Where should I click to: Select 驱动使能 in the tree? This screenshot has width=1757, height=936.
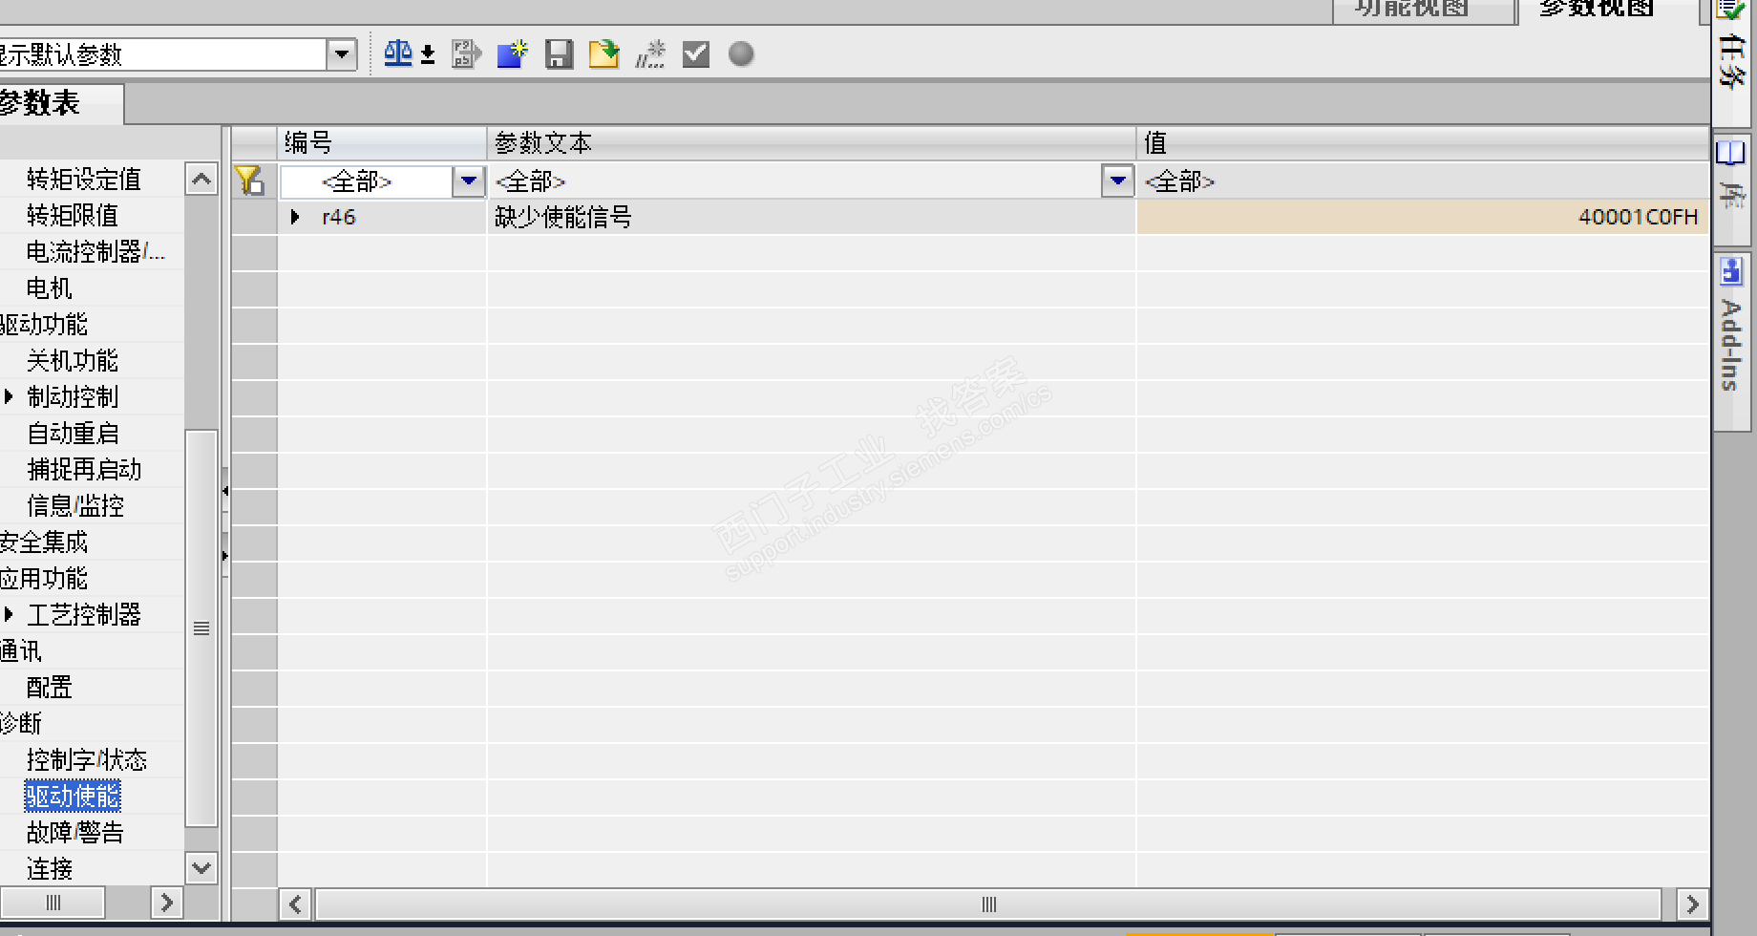[x=73, y=796]
